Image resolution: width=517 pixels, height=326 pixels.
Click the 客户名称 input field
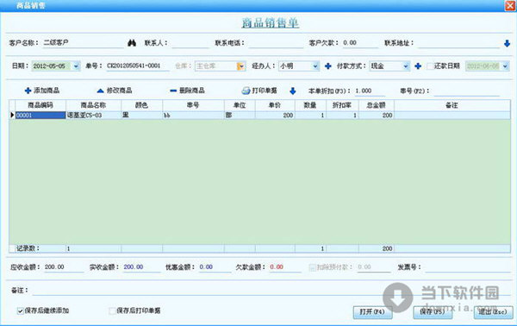coord(83,43)
